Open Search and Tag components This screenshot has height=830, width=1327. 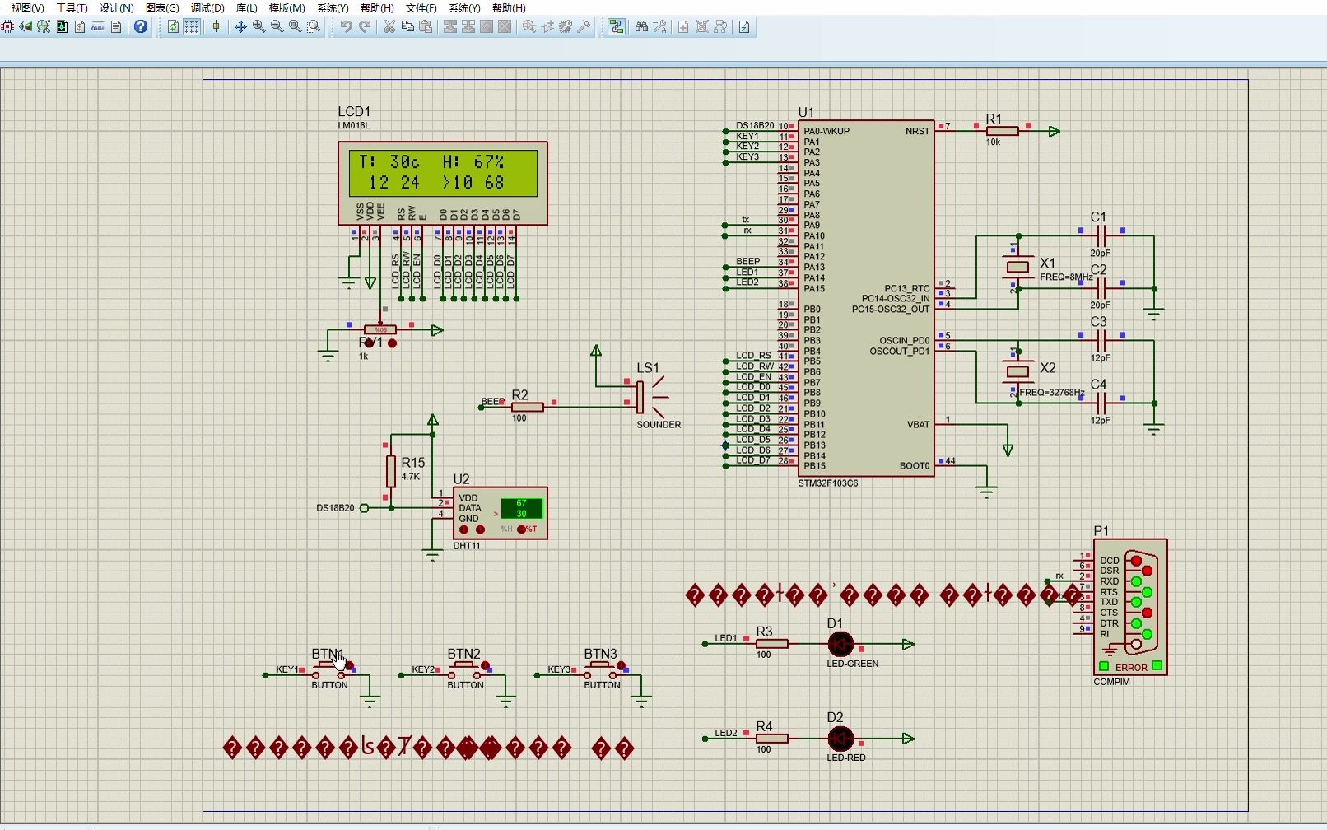coord(640,27)
